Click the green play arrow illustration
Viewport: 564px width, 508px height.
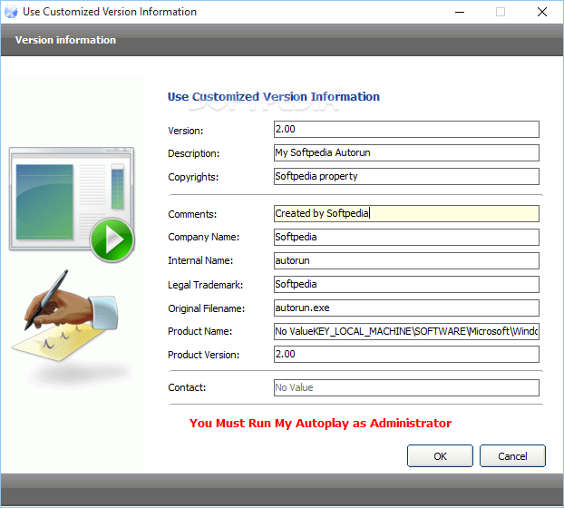pyautogui.click(x=112, y=240)
